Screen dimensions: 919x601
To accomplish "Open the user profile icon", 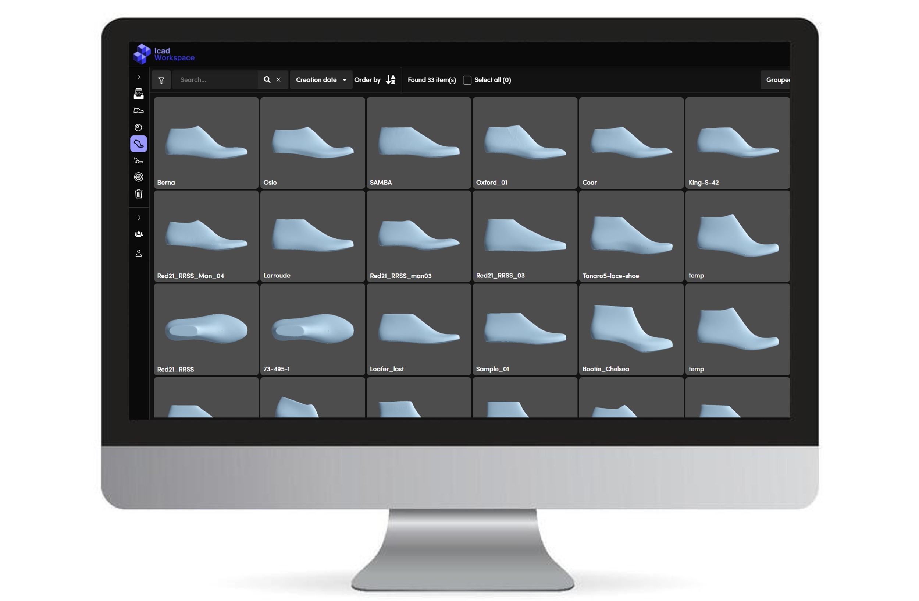I will tap(139, 253).
